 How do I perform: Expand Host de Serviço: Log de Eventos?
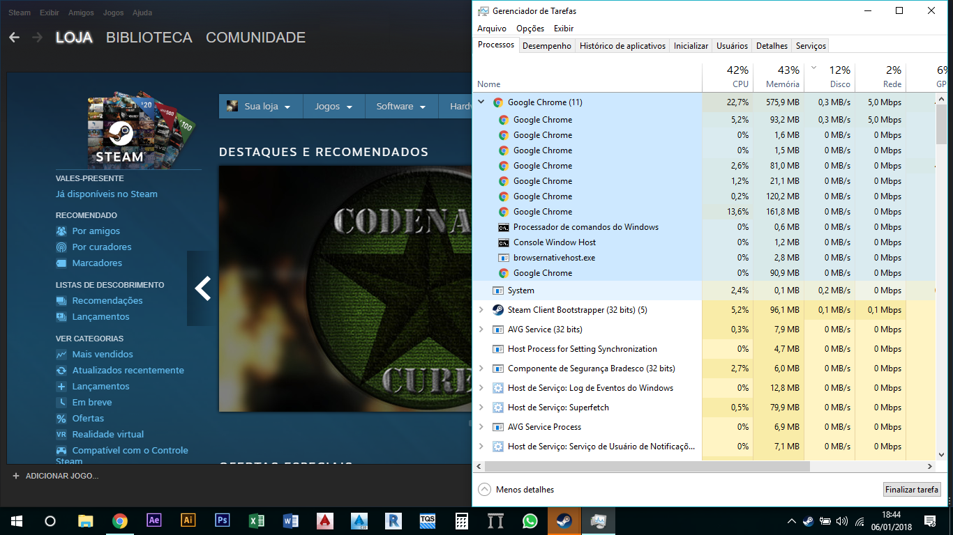[x=481, y=388]
